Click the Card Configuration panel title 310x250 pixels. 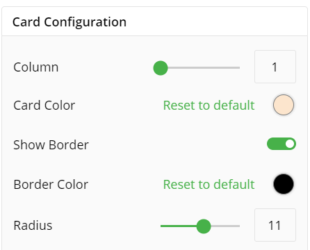pos(70,22)
